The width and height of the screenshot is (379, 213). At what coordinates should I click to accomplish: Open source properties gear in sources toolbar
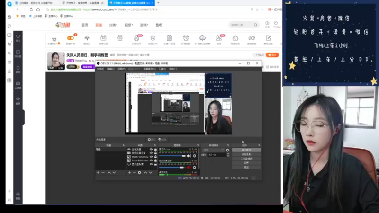click(x=139, y=173)
